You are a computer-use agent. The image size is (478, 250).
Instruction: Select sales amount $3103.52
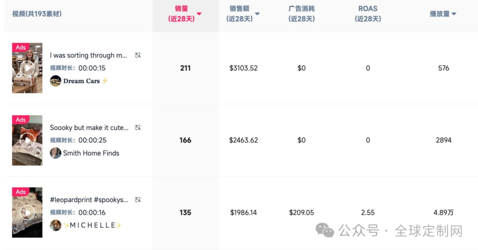click(243, 68)
